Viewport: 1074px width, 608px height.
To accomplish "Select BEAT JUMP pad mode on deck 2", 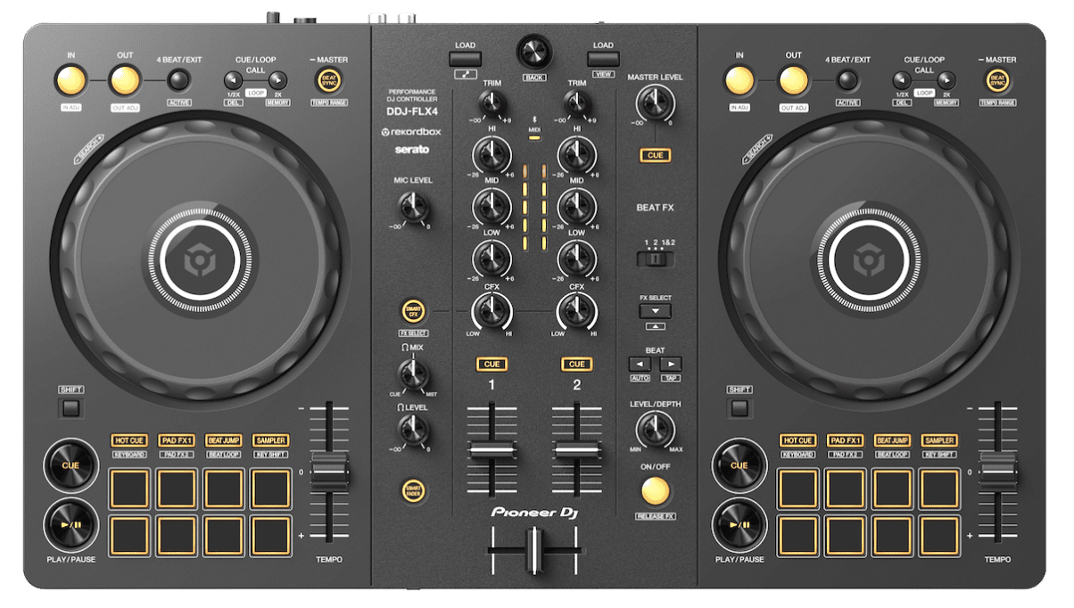I will [x=892, y=440].
